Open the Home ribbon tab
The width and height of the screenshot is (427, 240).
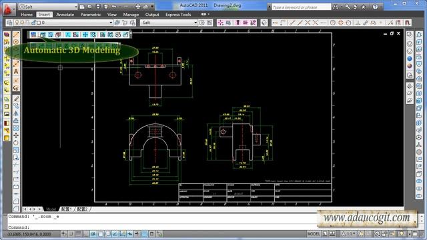27,15
